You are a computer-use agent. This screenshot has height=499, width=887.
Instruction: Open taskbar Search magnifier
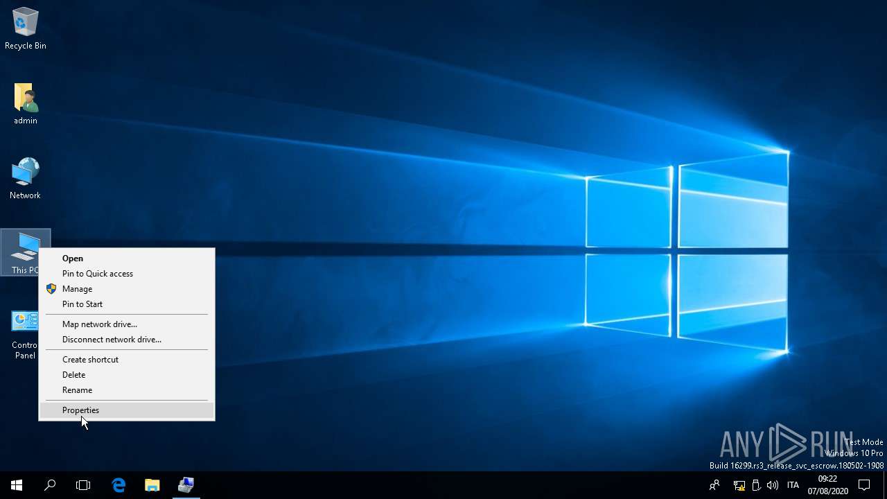click(x=50, y=485)
